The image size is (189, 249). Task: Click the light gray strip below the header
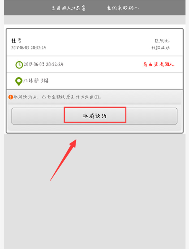(x=94, y=20)
